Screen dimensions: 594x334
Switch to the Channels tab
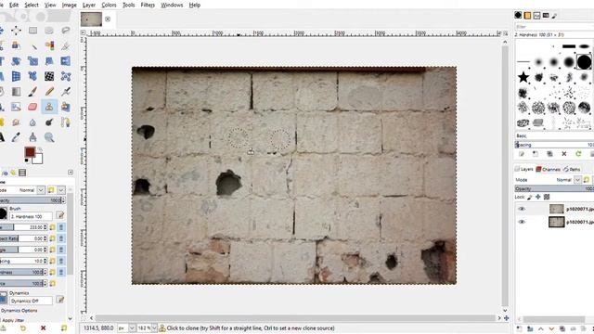549,169
